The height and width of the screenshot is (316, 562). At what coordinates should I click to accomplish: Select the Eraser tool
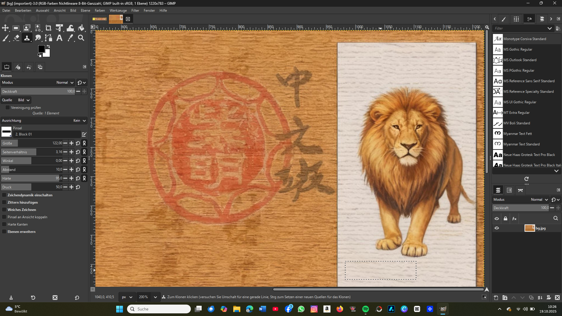click(16, 38)
